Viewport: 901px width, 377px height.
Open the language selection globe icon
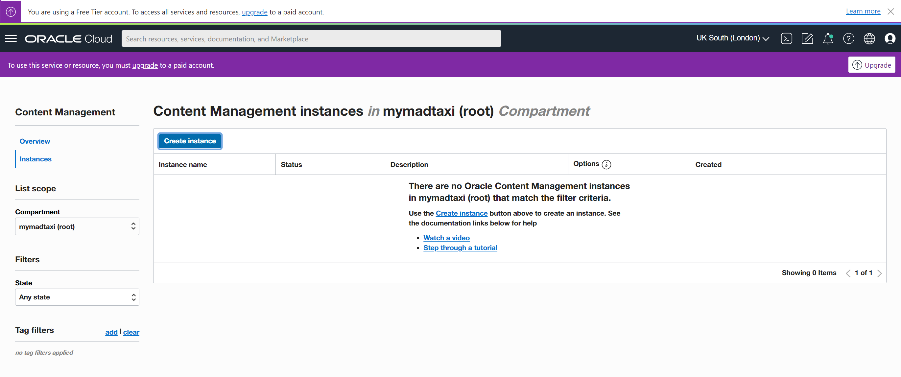click(869, 38)
